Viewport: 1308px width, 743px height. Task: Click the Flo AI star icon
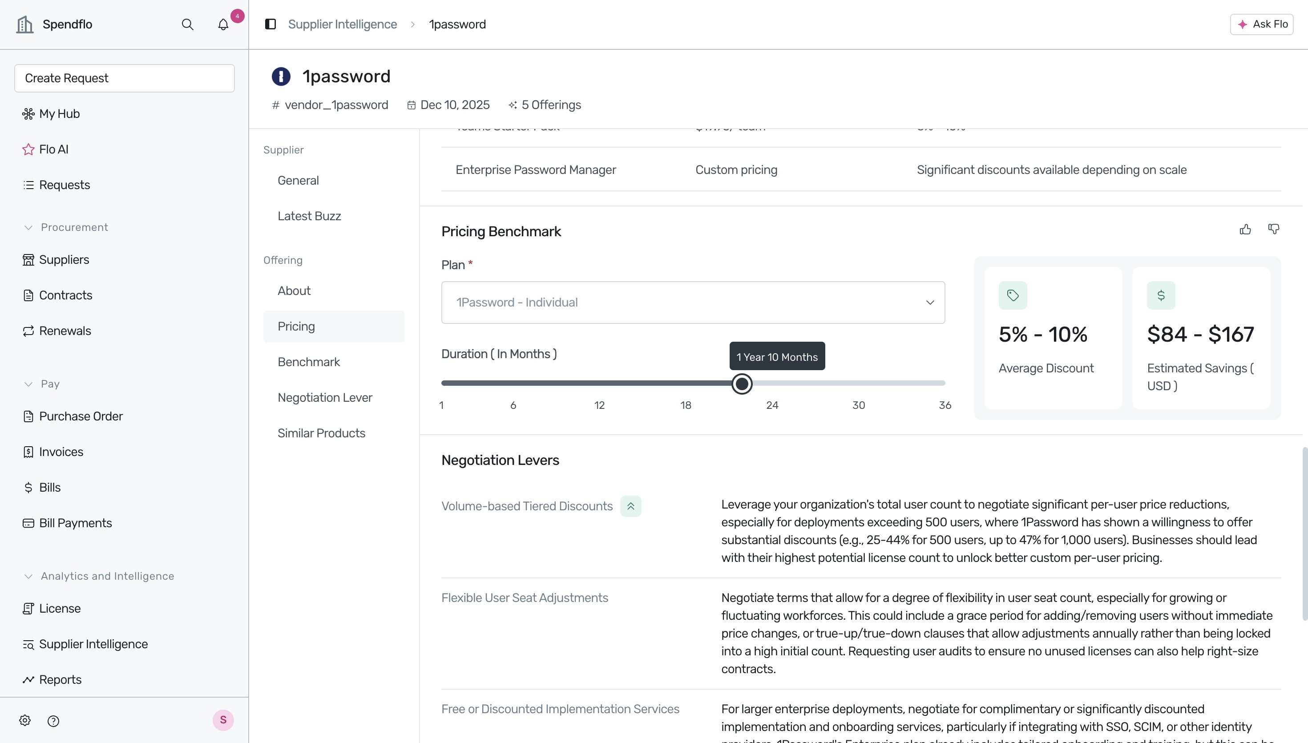point(28,149)
